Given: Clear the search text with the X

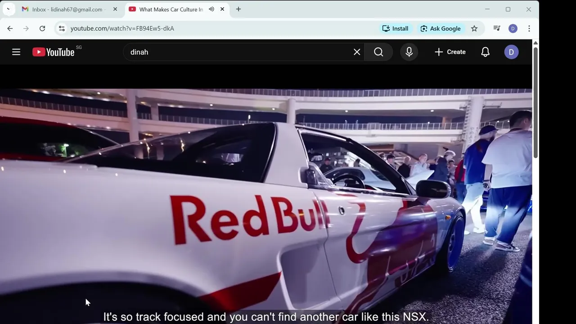Looking at the screenshot, I should click(357, 52).
